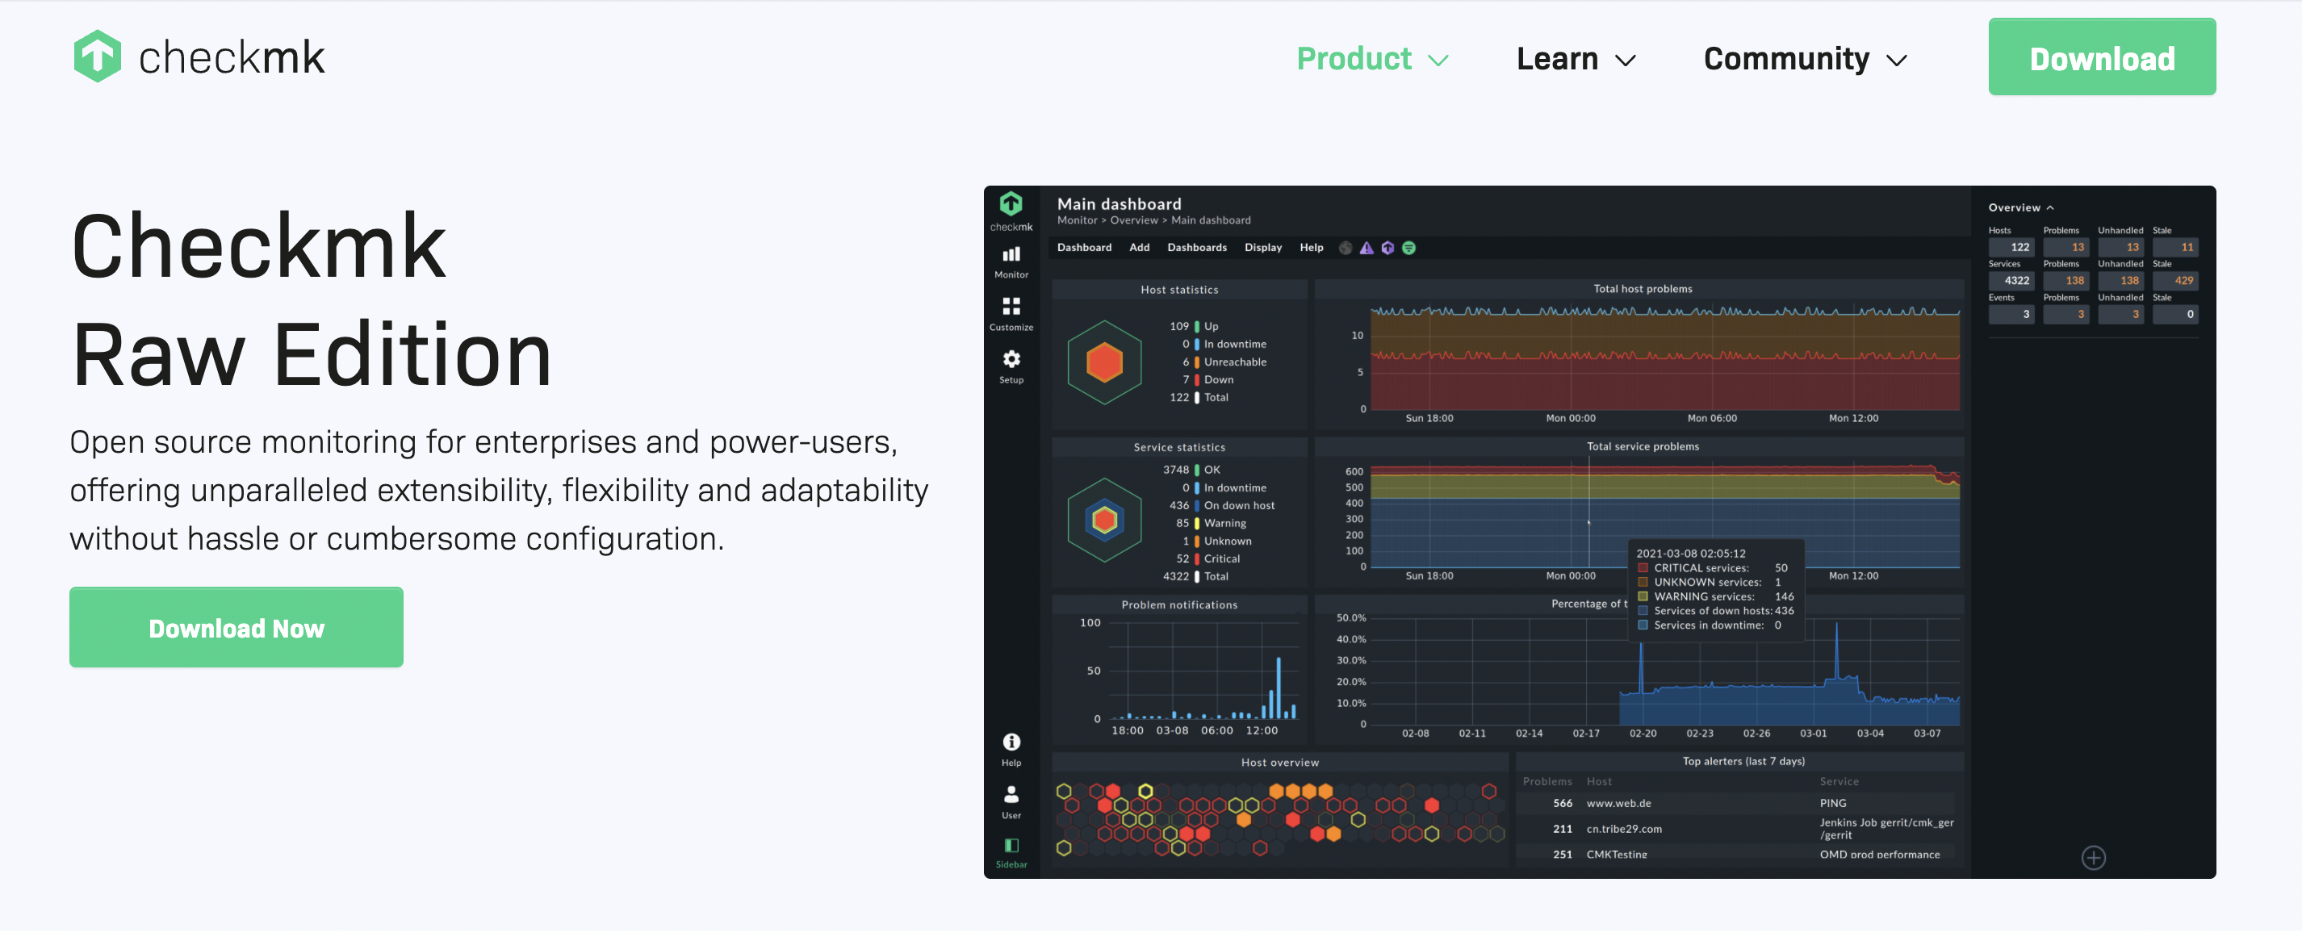Click the plus button at the screenshot corner

click(2093, 857)
